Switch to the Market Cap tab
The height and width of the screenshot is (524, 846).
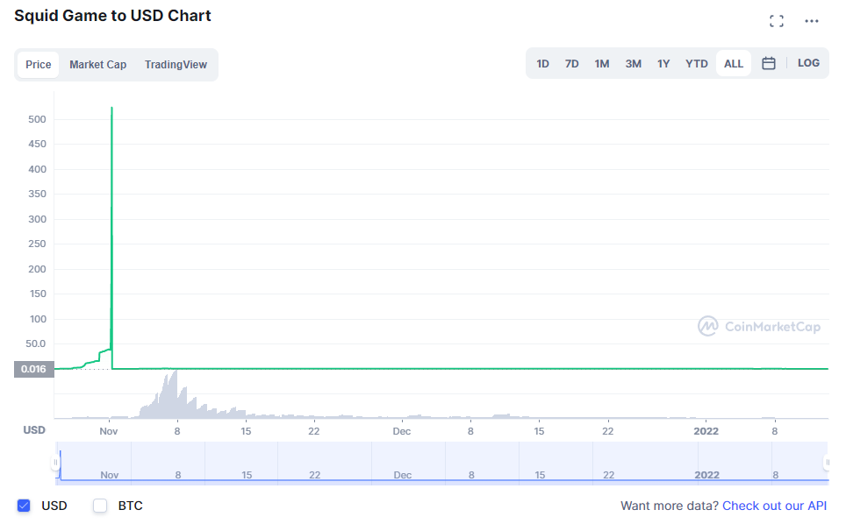pos(97,65)
